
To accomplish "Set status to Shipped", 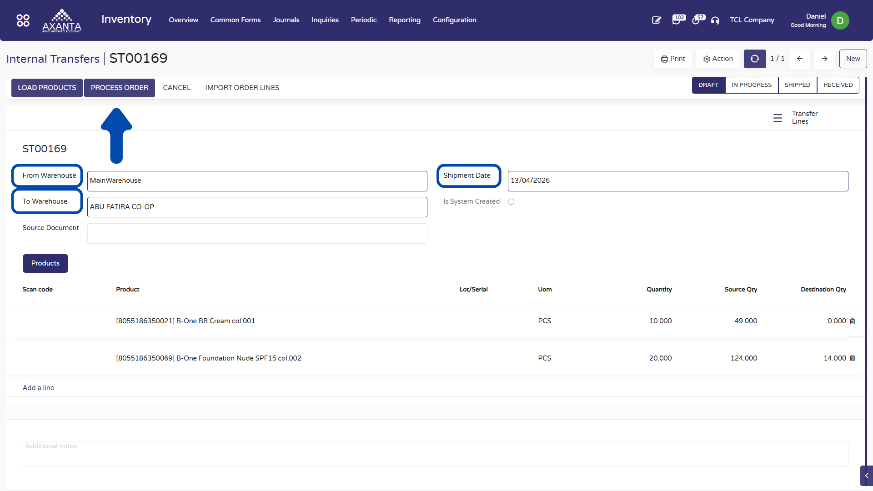I will 797,85.
